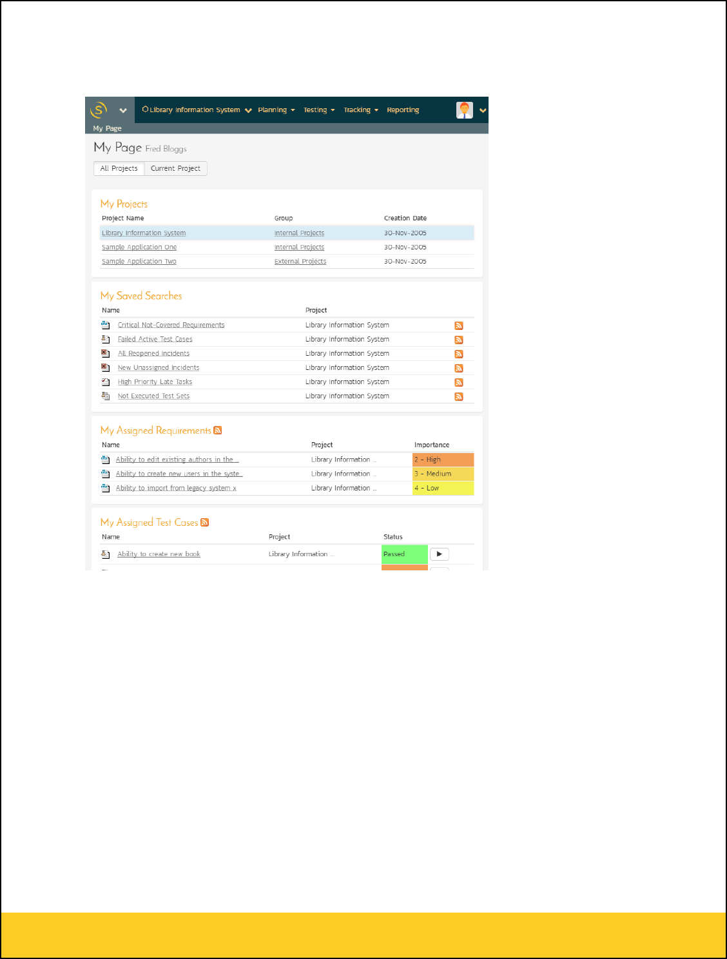
Task: Subscribe to RSS feed for Not Executed Test Sets
Action: tap(459, 397)
